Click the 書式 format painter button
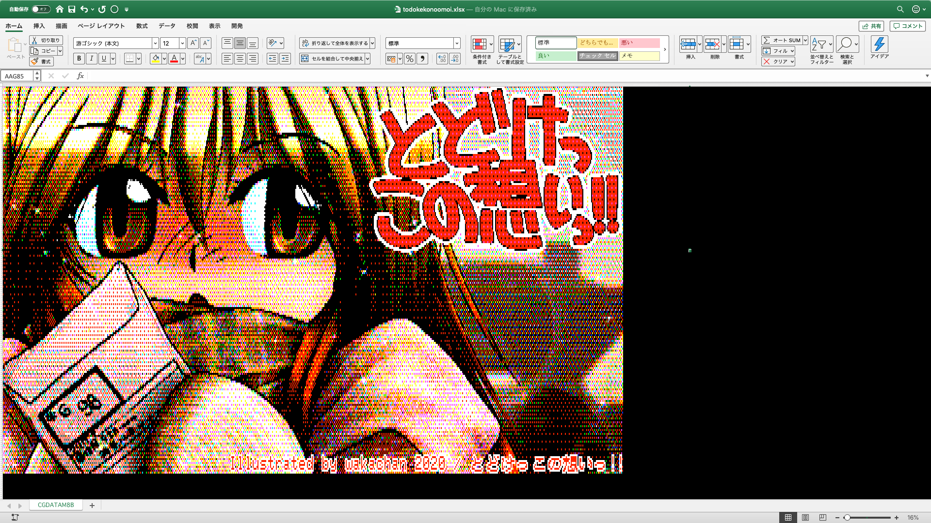 point(41,62)
